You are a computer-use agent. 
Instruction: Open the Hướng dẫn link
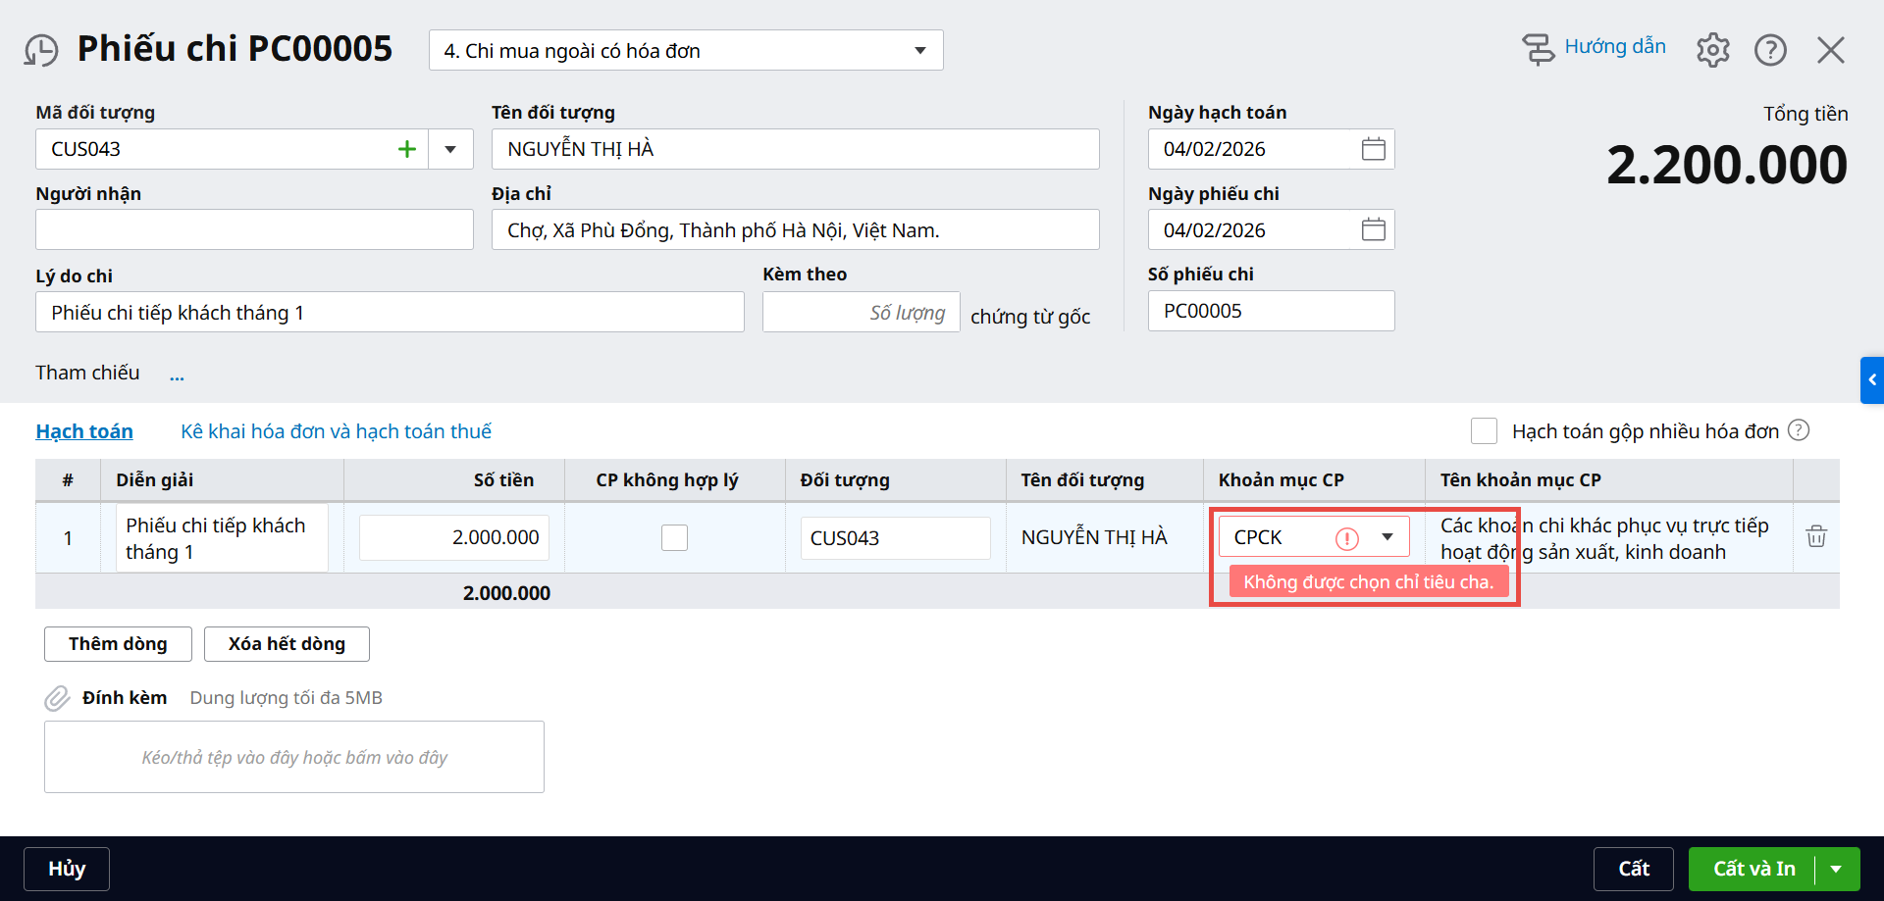pos(1614,47)
